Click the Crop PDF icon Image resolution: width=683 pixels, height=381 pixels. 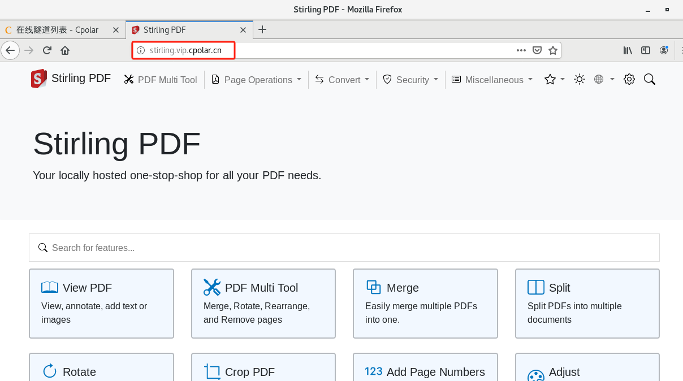(212, 371)
